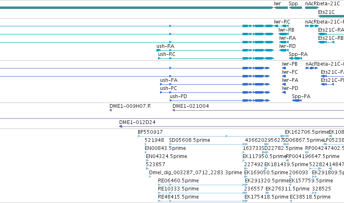
Task: Select the ush-RA transcript label
Action: click(165, 46)
